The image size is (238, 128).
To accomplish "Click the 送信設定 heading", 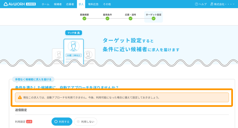I will tap(21, 110).
